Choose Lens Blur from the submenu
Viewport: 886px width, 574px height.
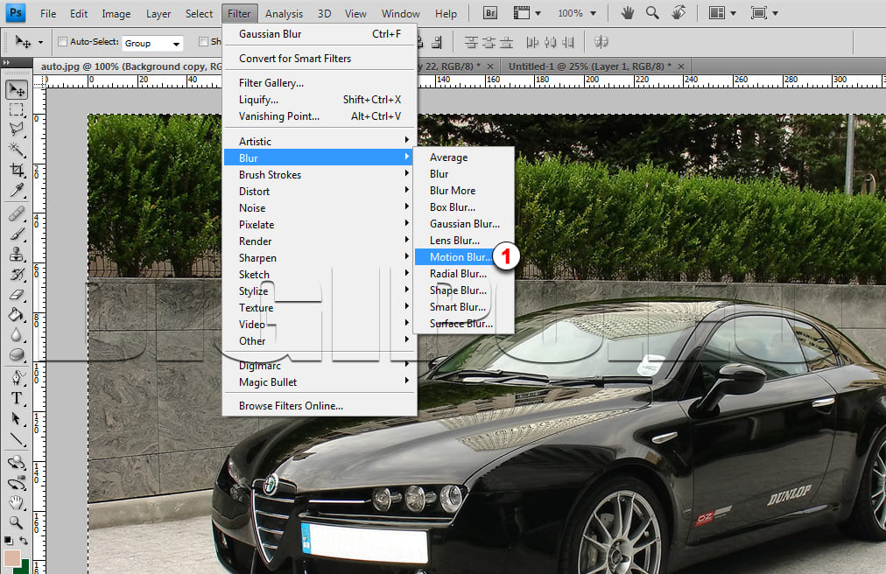[x=464, y=240]
